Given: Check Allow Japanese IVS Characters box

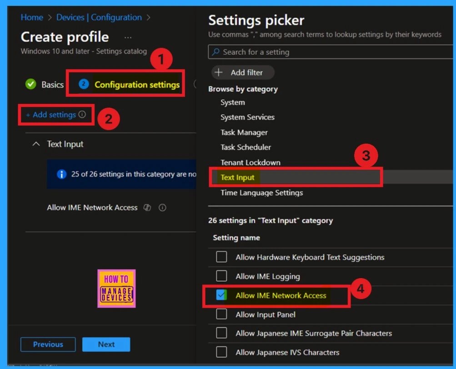Looking at the screenshot, I should (221, 352).
